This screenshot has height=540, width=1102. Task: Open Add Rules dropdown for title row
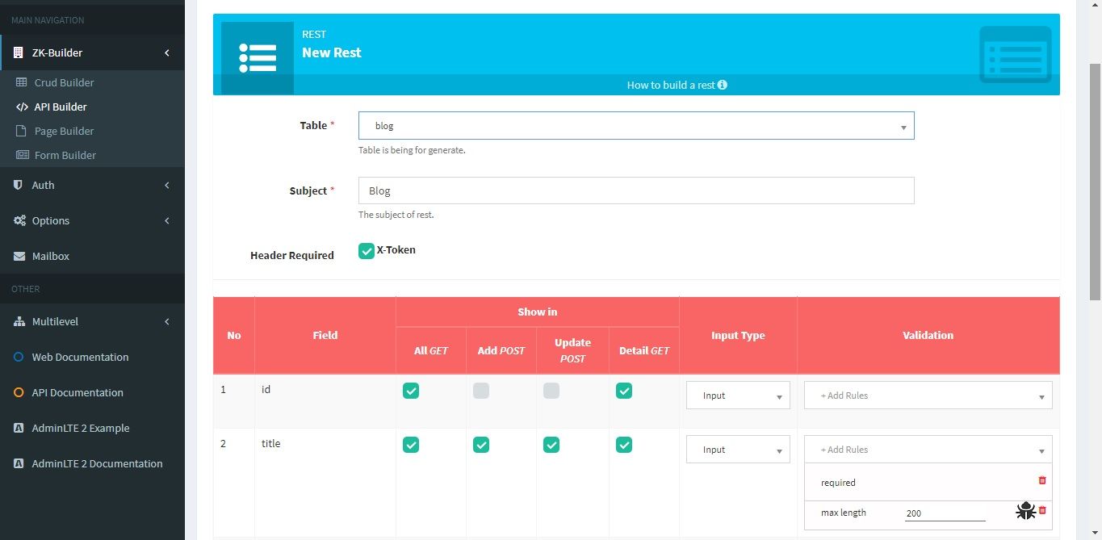pyautogui.click(x=928, y=450)
